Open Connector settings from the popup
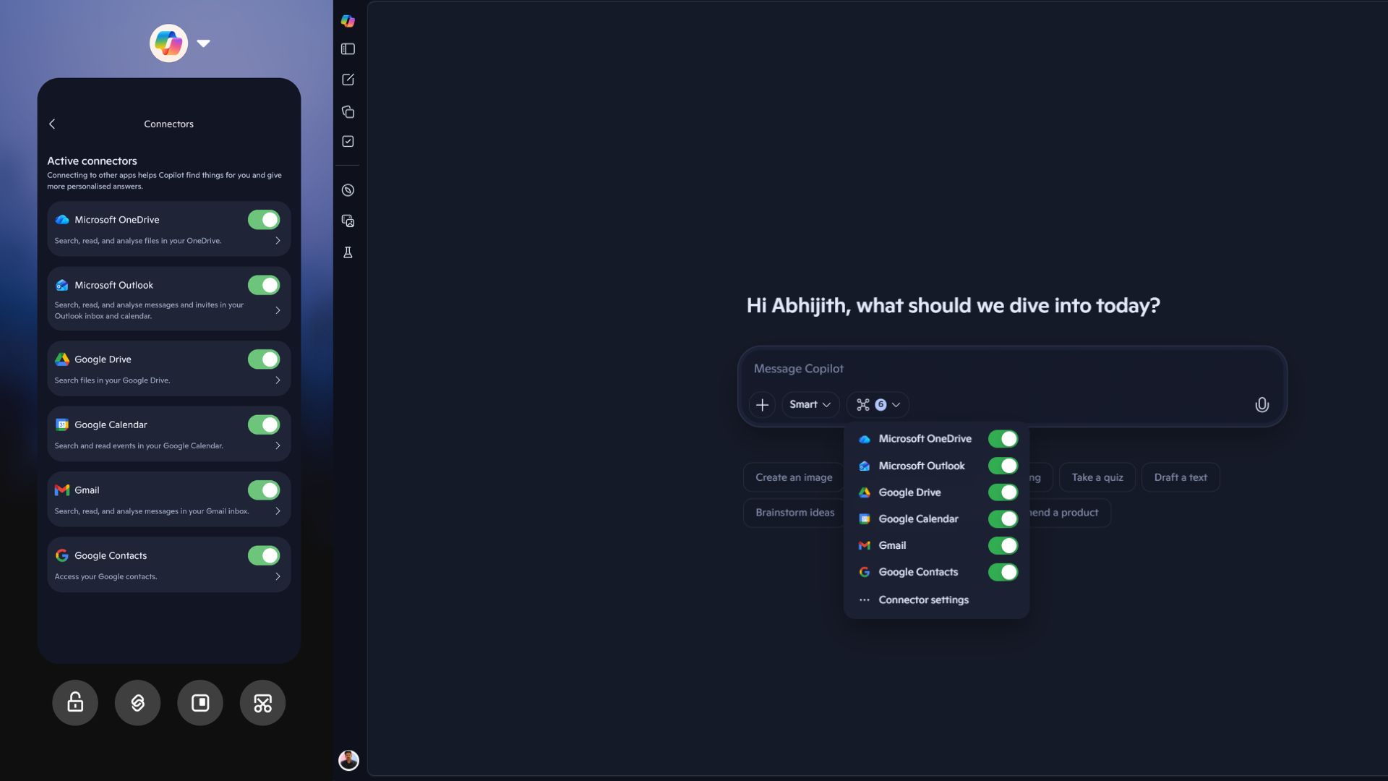This screenshot has width=1388, height=781. [x=922, y=599]
